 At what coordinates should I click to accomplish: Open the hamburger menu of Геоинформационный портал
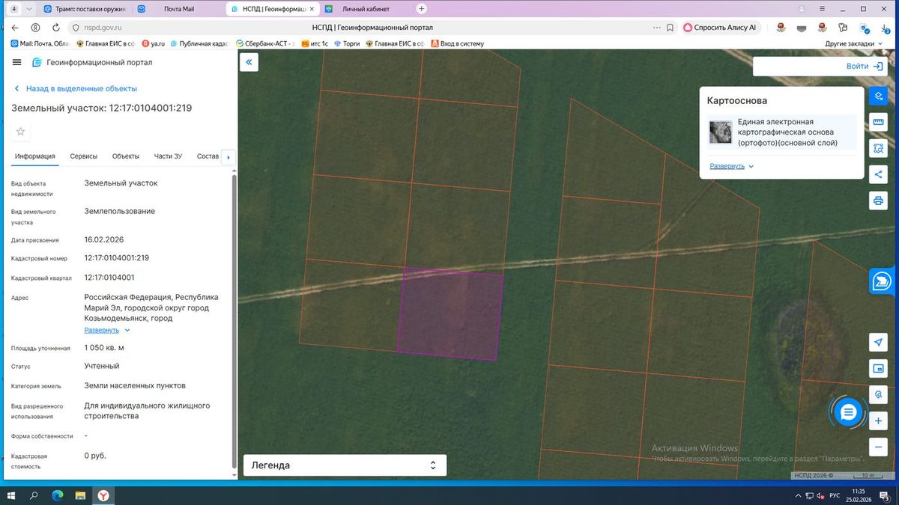(x=17, y=62)
